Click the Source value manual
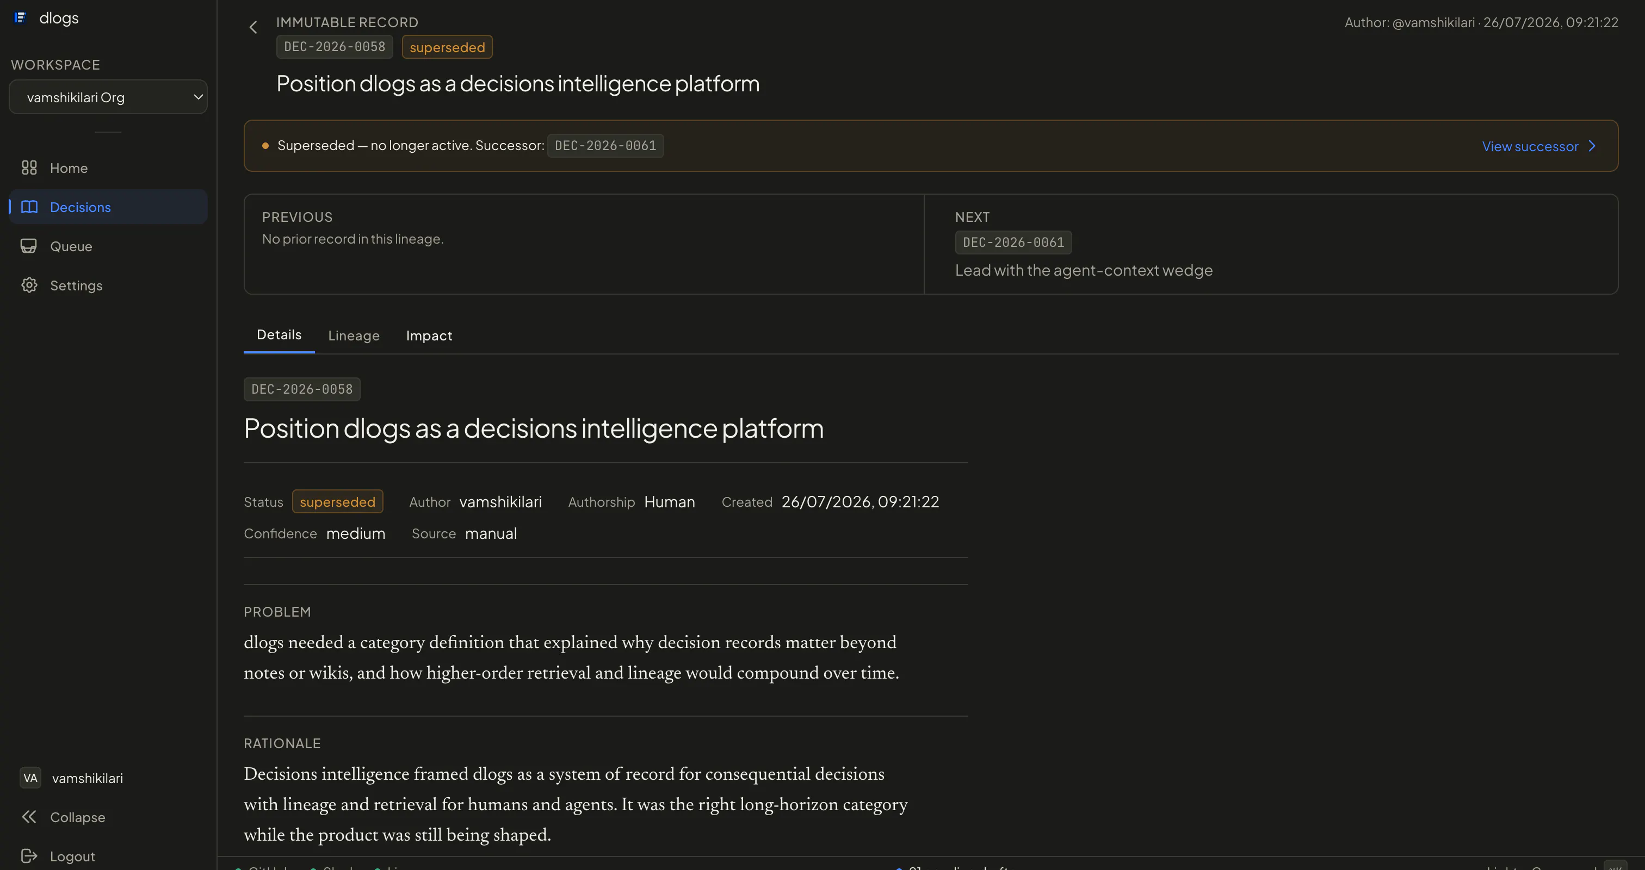Viewport: 1645px width, 870px height. tap(491, 533)
